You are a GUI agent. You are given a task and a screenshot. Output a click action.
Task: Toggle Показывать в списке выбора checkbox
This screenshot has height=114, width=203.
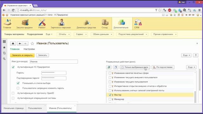click(x=18, y=83)
